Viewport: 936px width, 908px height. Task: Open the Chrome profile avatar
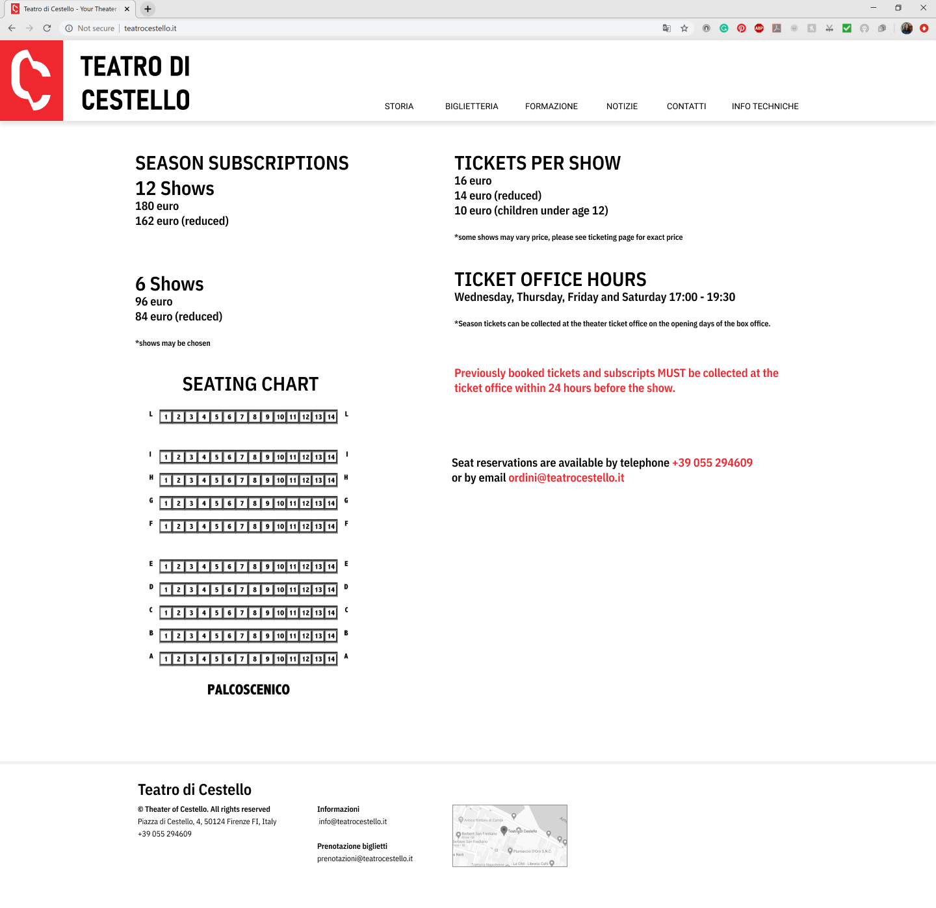coord(907,28)
